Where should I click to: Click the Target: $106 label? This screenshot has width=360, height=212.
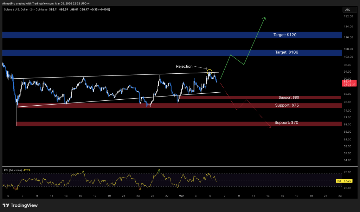[286, 52]
